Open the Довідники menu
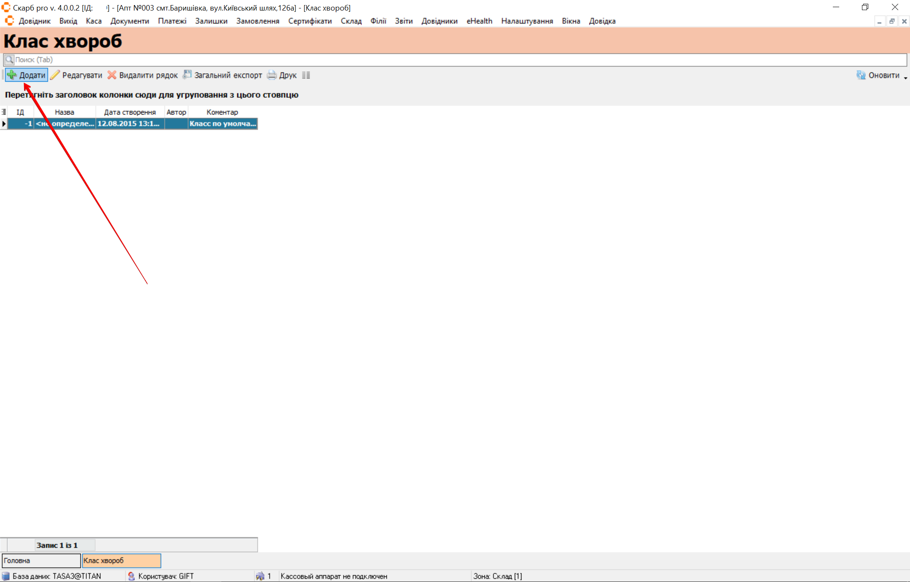Screen dimensions: 910x582 tap(439, 21)
